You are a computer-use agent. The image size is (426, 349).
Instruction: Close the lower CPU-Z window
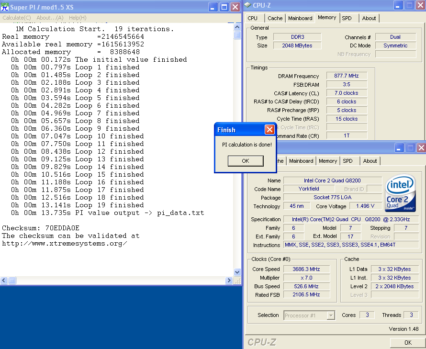point(421,147)
